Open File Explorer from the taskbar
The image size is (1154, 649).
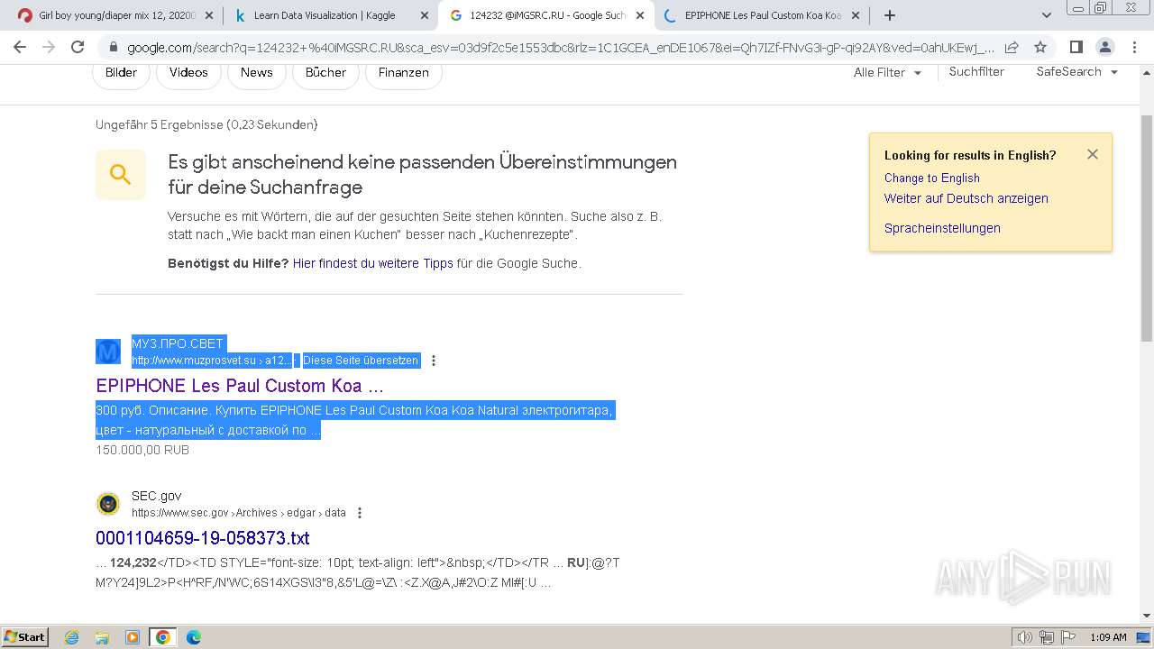coord(102,637)
